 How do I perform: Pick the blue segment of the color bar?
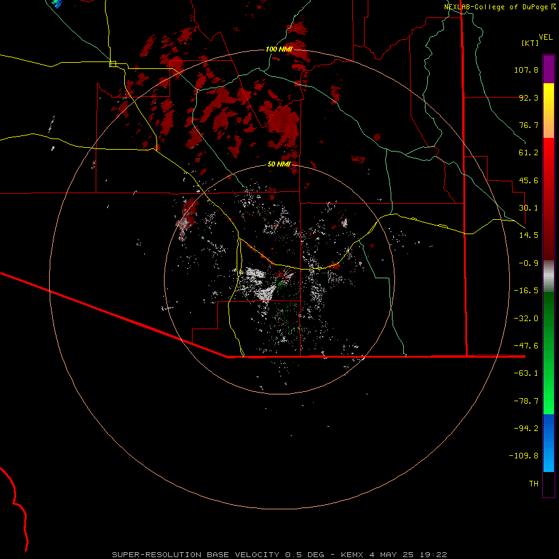pos(548,443)
